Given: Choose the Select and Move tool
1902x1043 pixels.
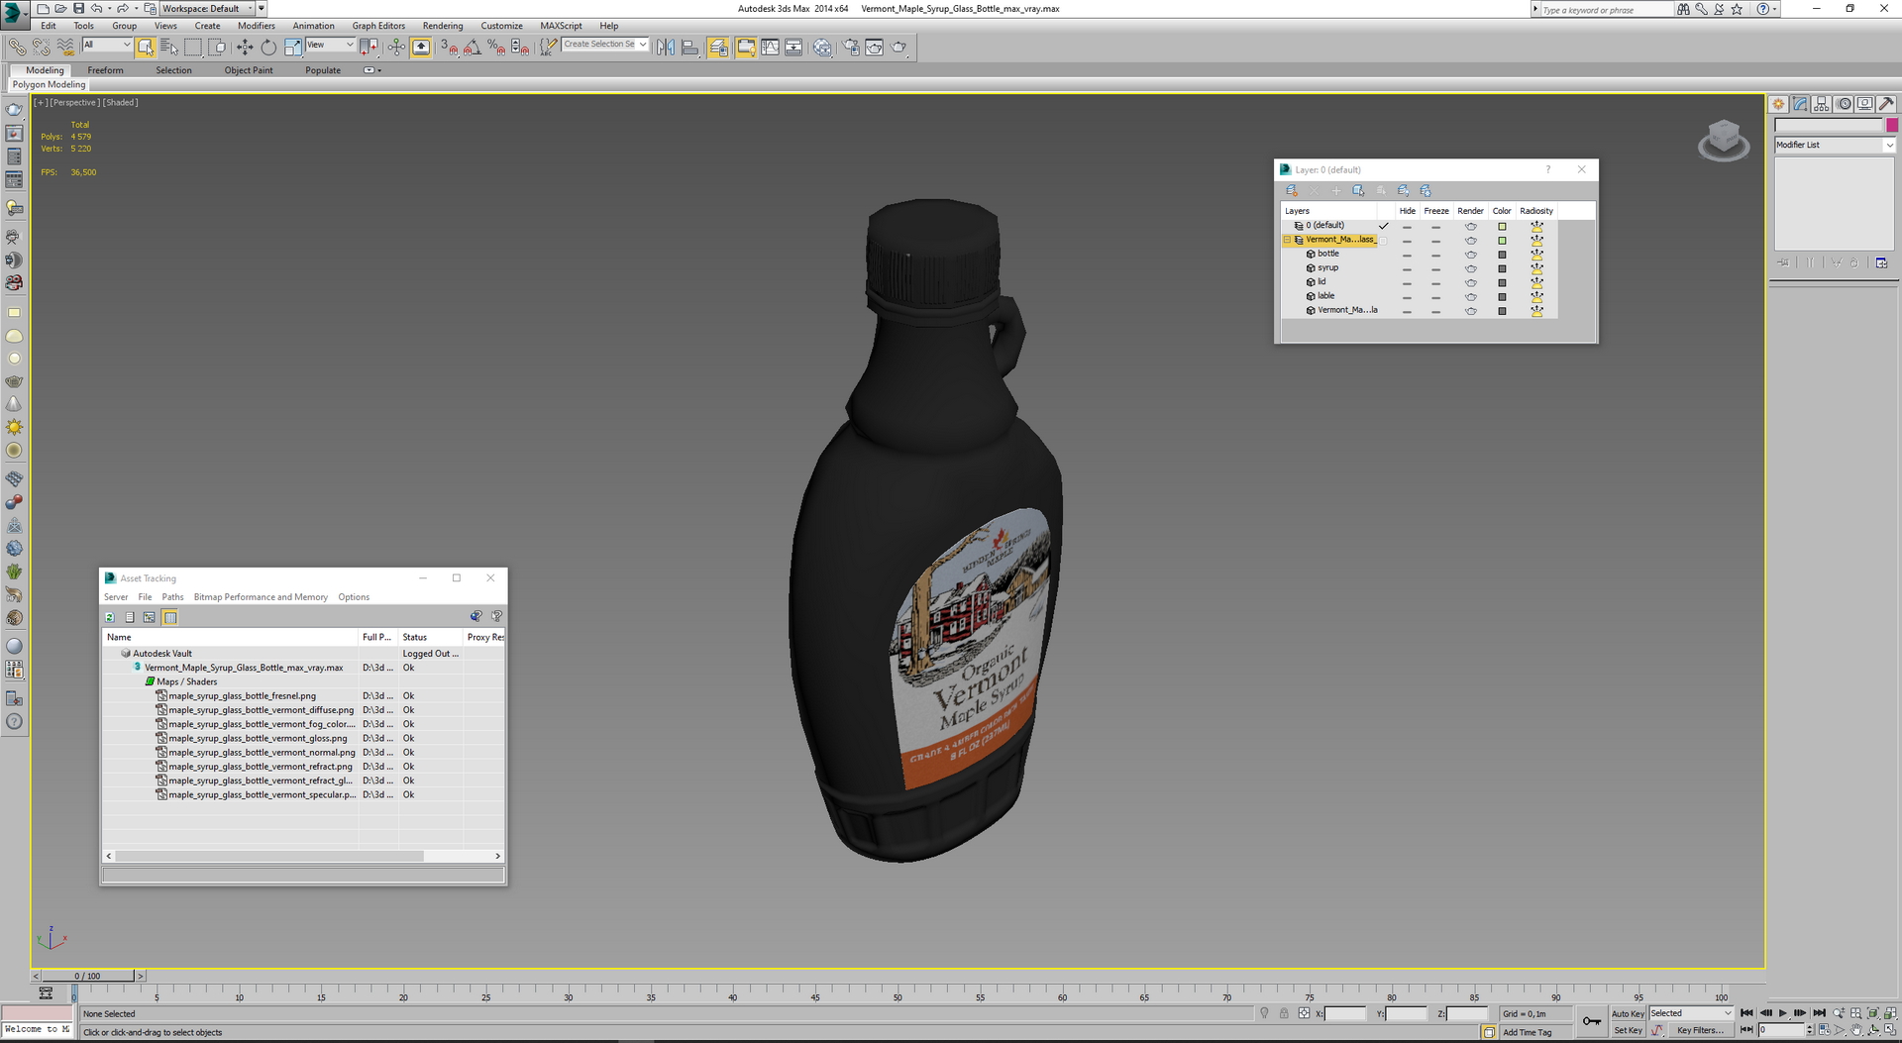Looking at the screenshot, I should (245, 47).
